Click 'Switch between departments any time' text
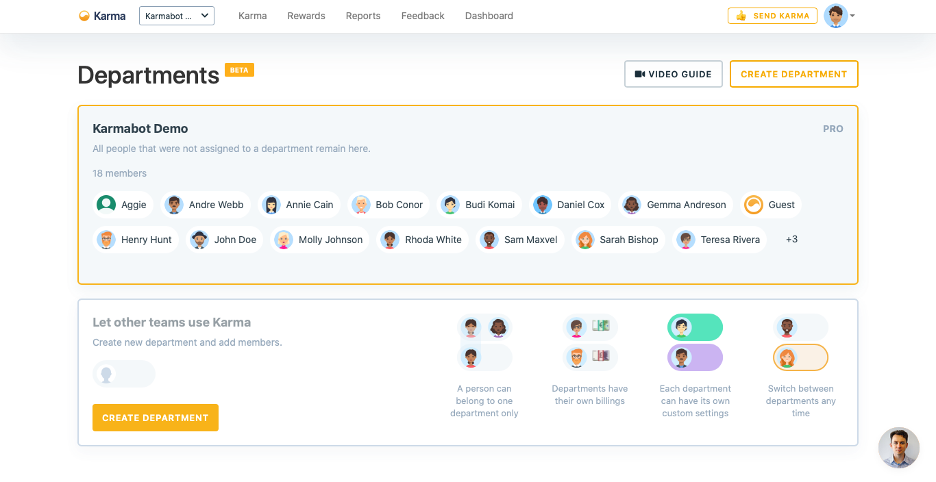The height and width of the screenshot is (482, 936). pos(801,401)
